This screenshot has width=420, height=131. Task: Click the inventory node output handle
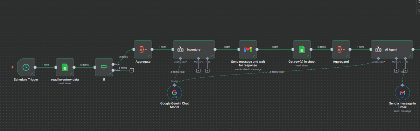point(215,49)
